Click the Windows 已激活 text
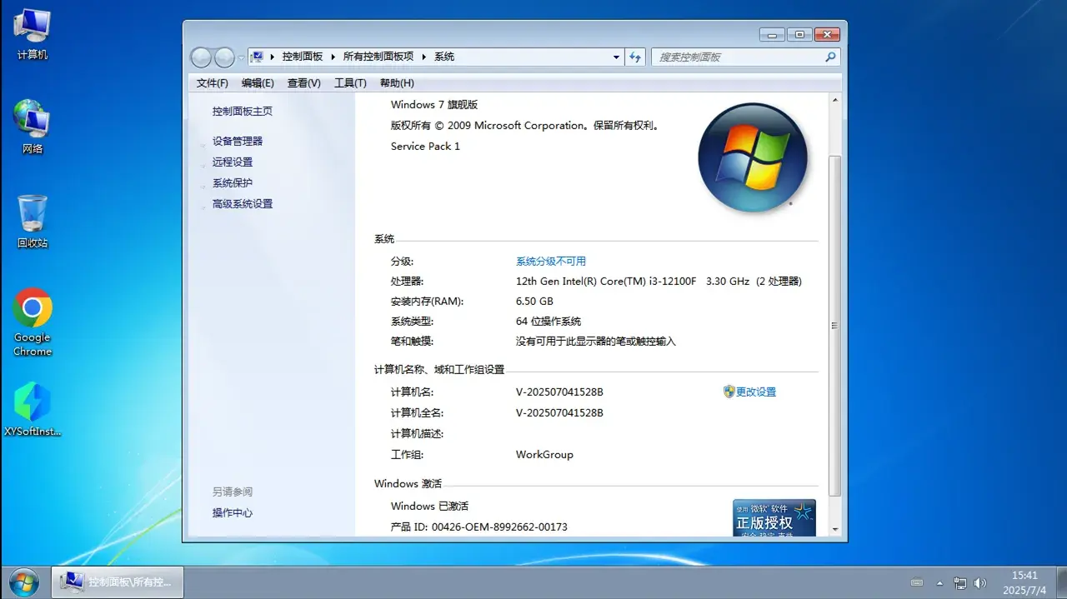Screen dimensions: 1067x599 coord(429,506)
